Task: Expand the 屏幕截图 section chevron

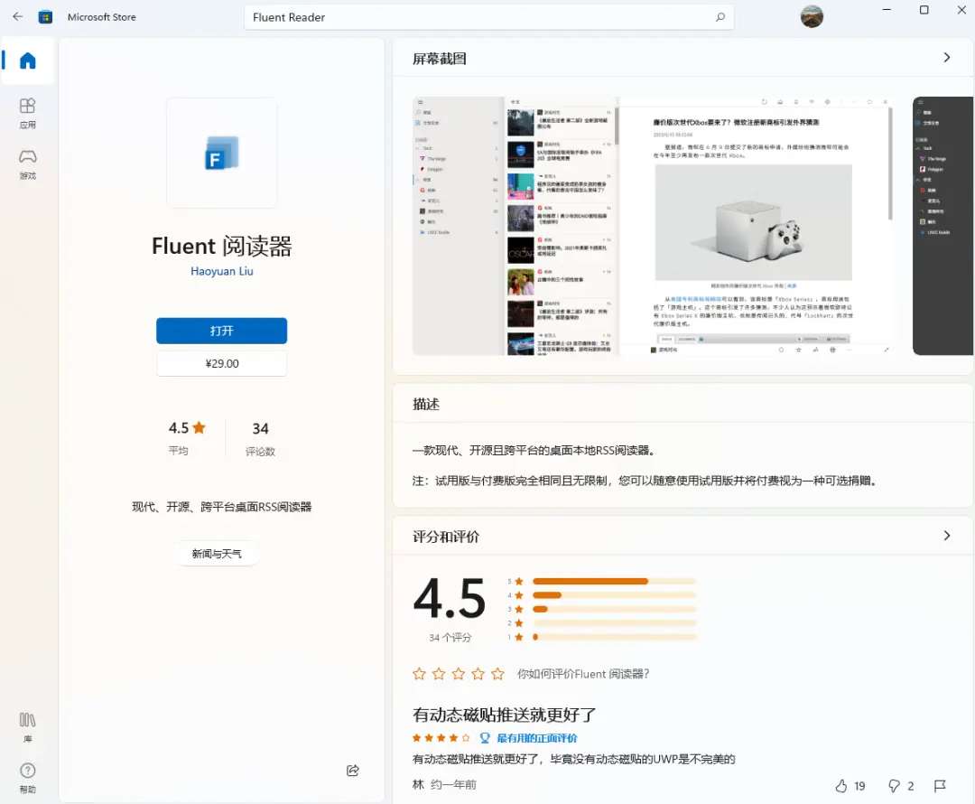Action: point(946,58)
